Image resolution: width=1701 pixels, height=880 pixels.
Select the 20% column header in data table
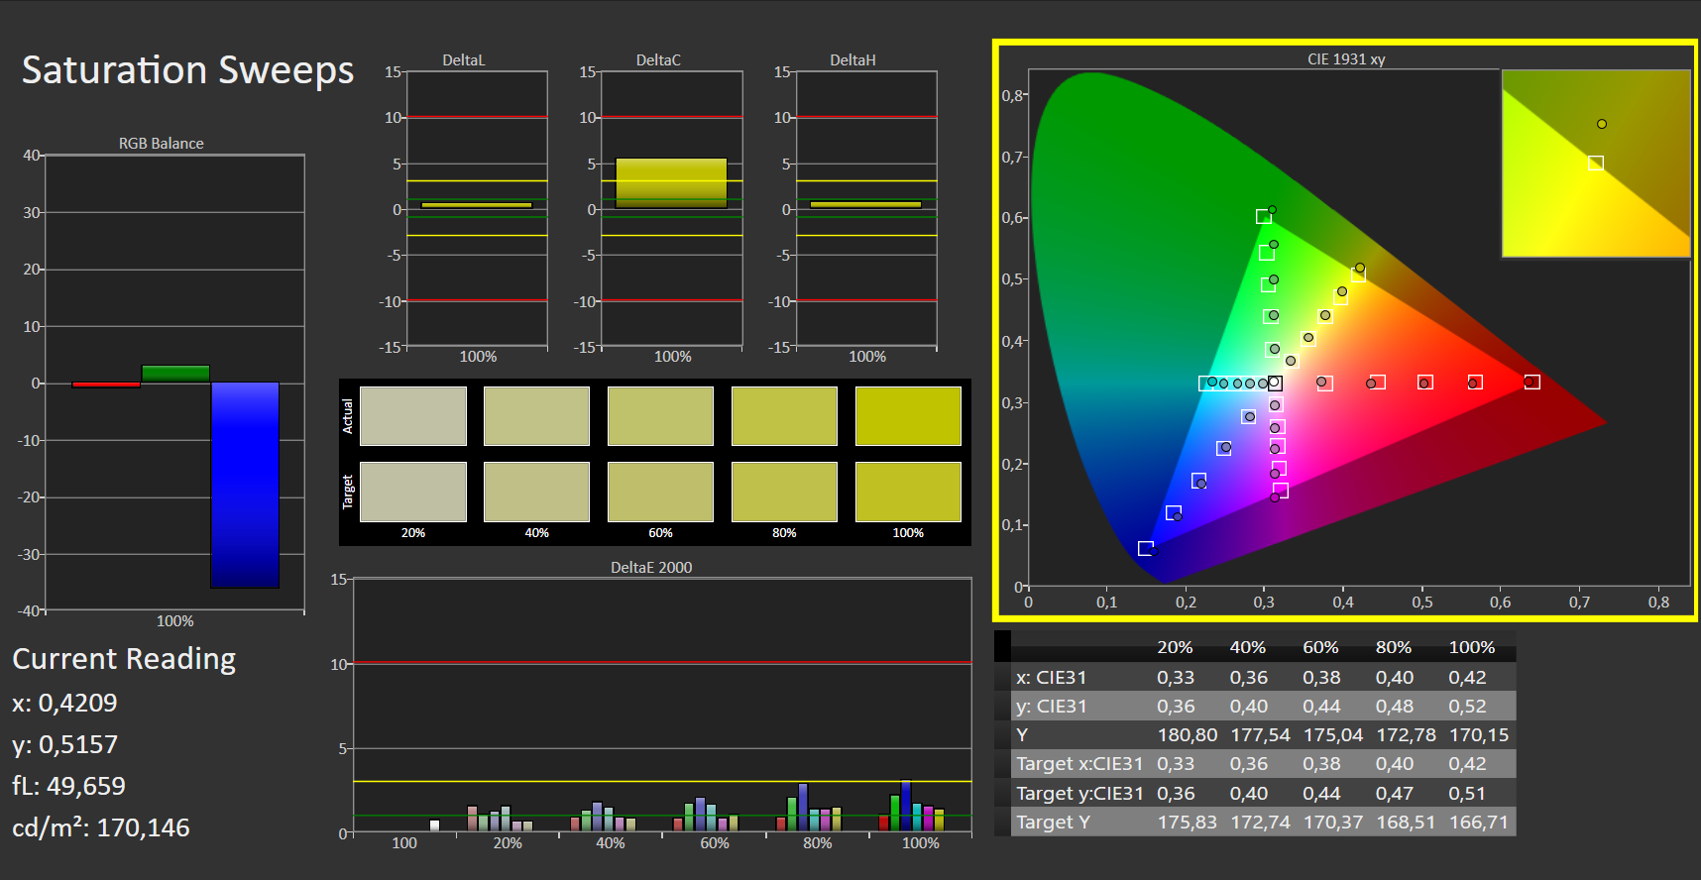click(x=1175, y=647)
